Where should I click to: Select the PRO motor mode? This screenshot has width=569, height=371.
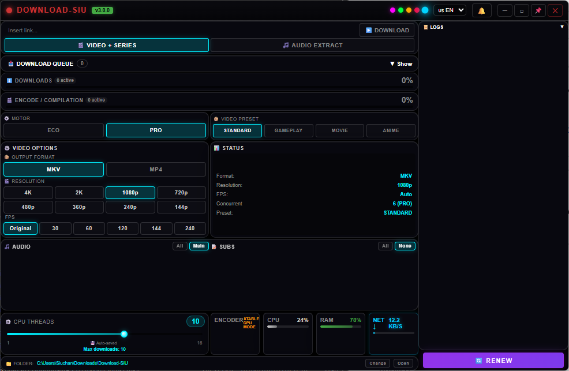(156, 130)
